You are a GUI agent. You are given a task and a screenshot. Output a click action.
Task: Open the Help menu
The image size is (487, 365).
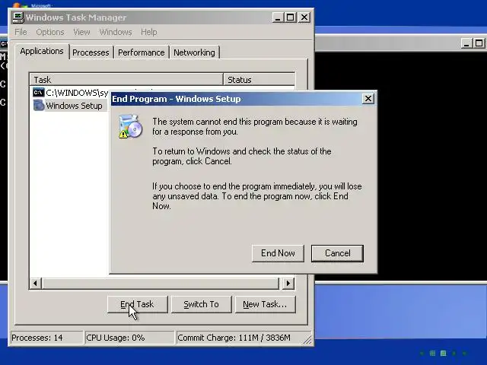(x=149, y=32)
